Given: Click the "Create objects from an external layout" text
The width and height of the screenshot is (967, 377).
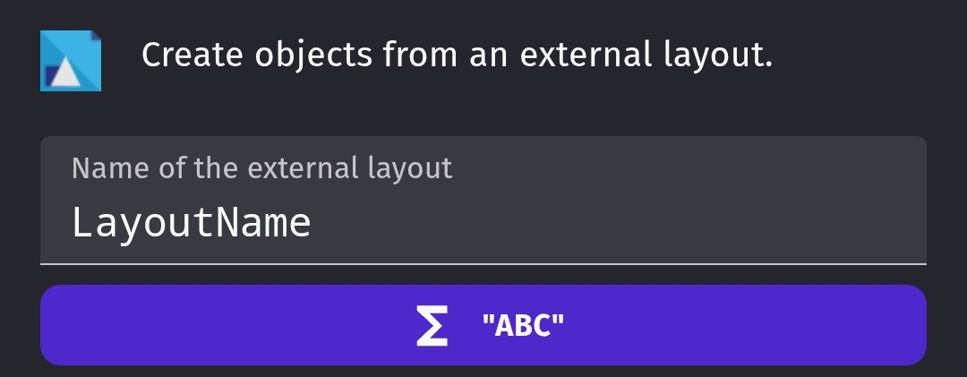Looking at the screenshot, I should pos(457,56).
